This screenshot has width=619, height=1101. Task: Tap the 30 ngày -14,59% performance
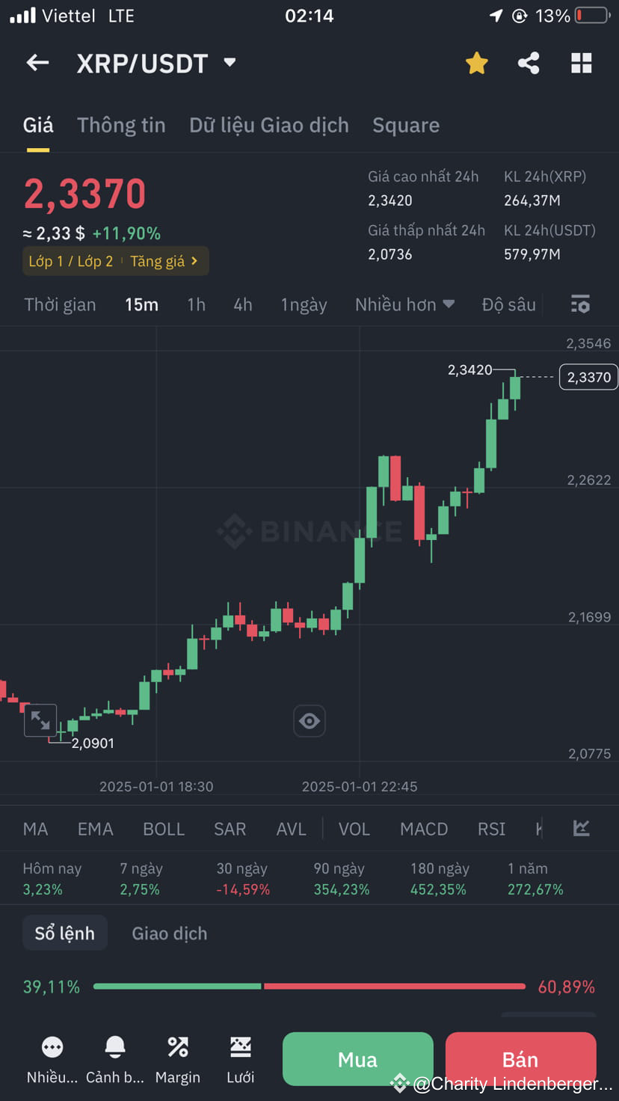tap(243, 879)
